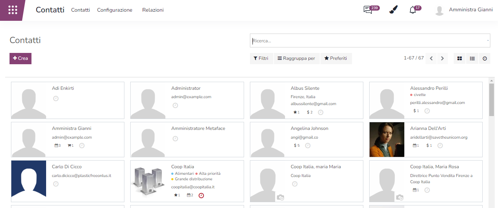Open the apps grid main menu
Viewport: 498px width, 208px height.
13,10
